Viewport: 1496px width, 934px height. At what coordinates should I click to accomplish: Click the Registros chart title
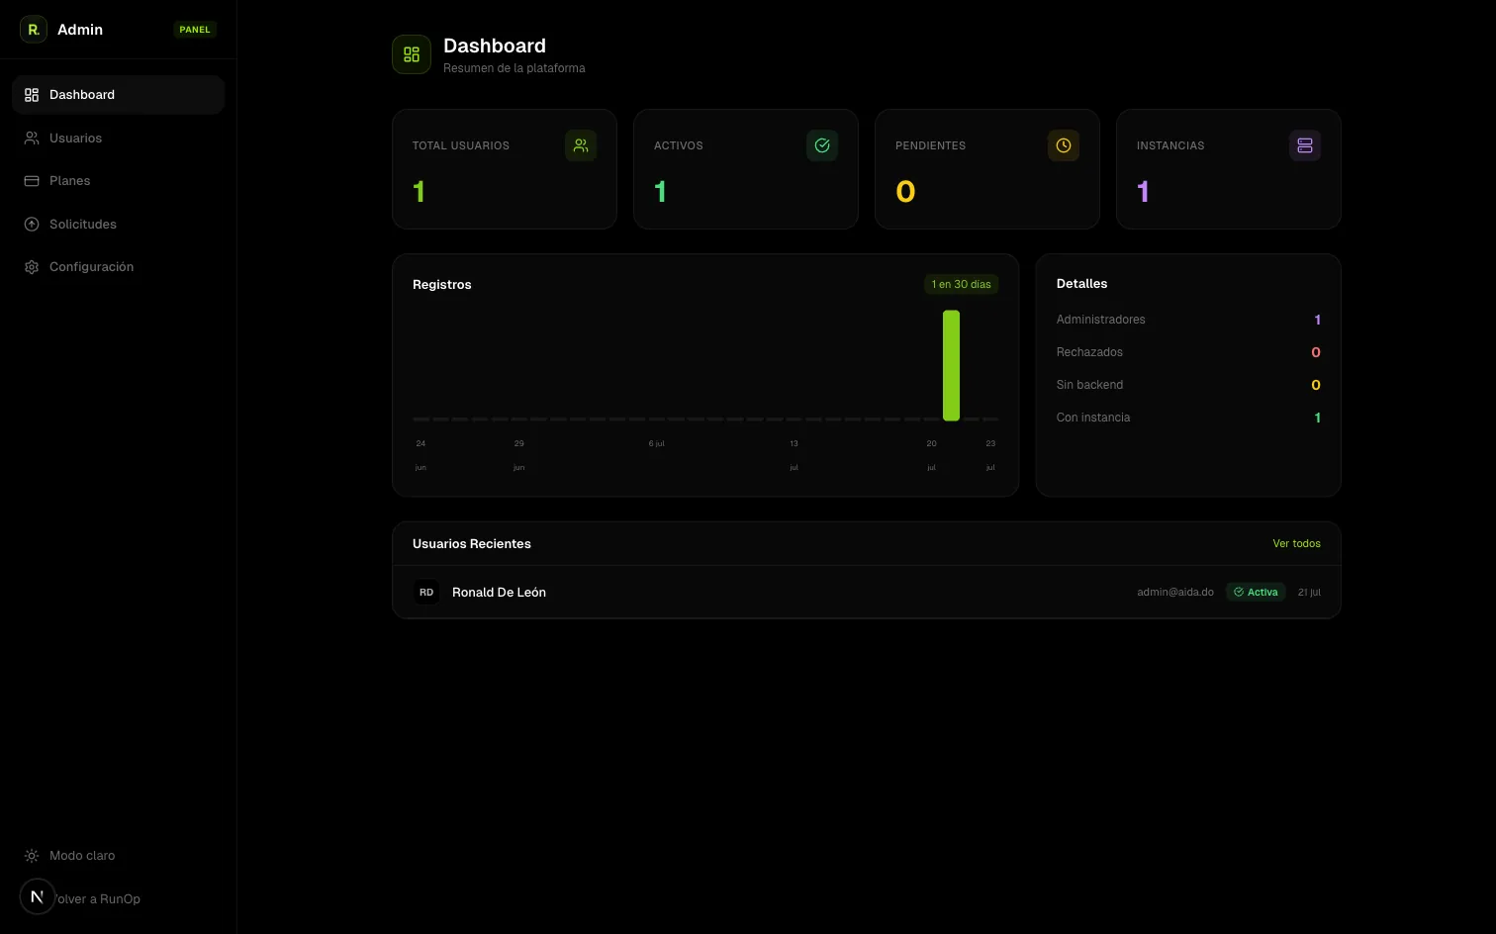442,285
